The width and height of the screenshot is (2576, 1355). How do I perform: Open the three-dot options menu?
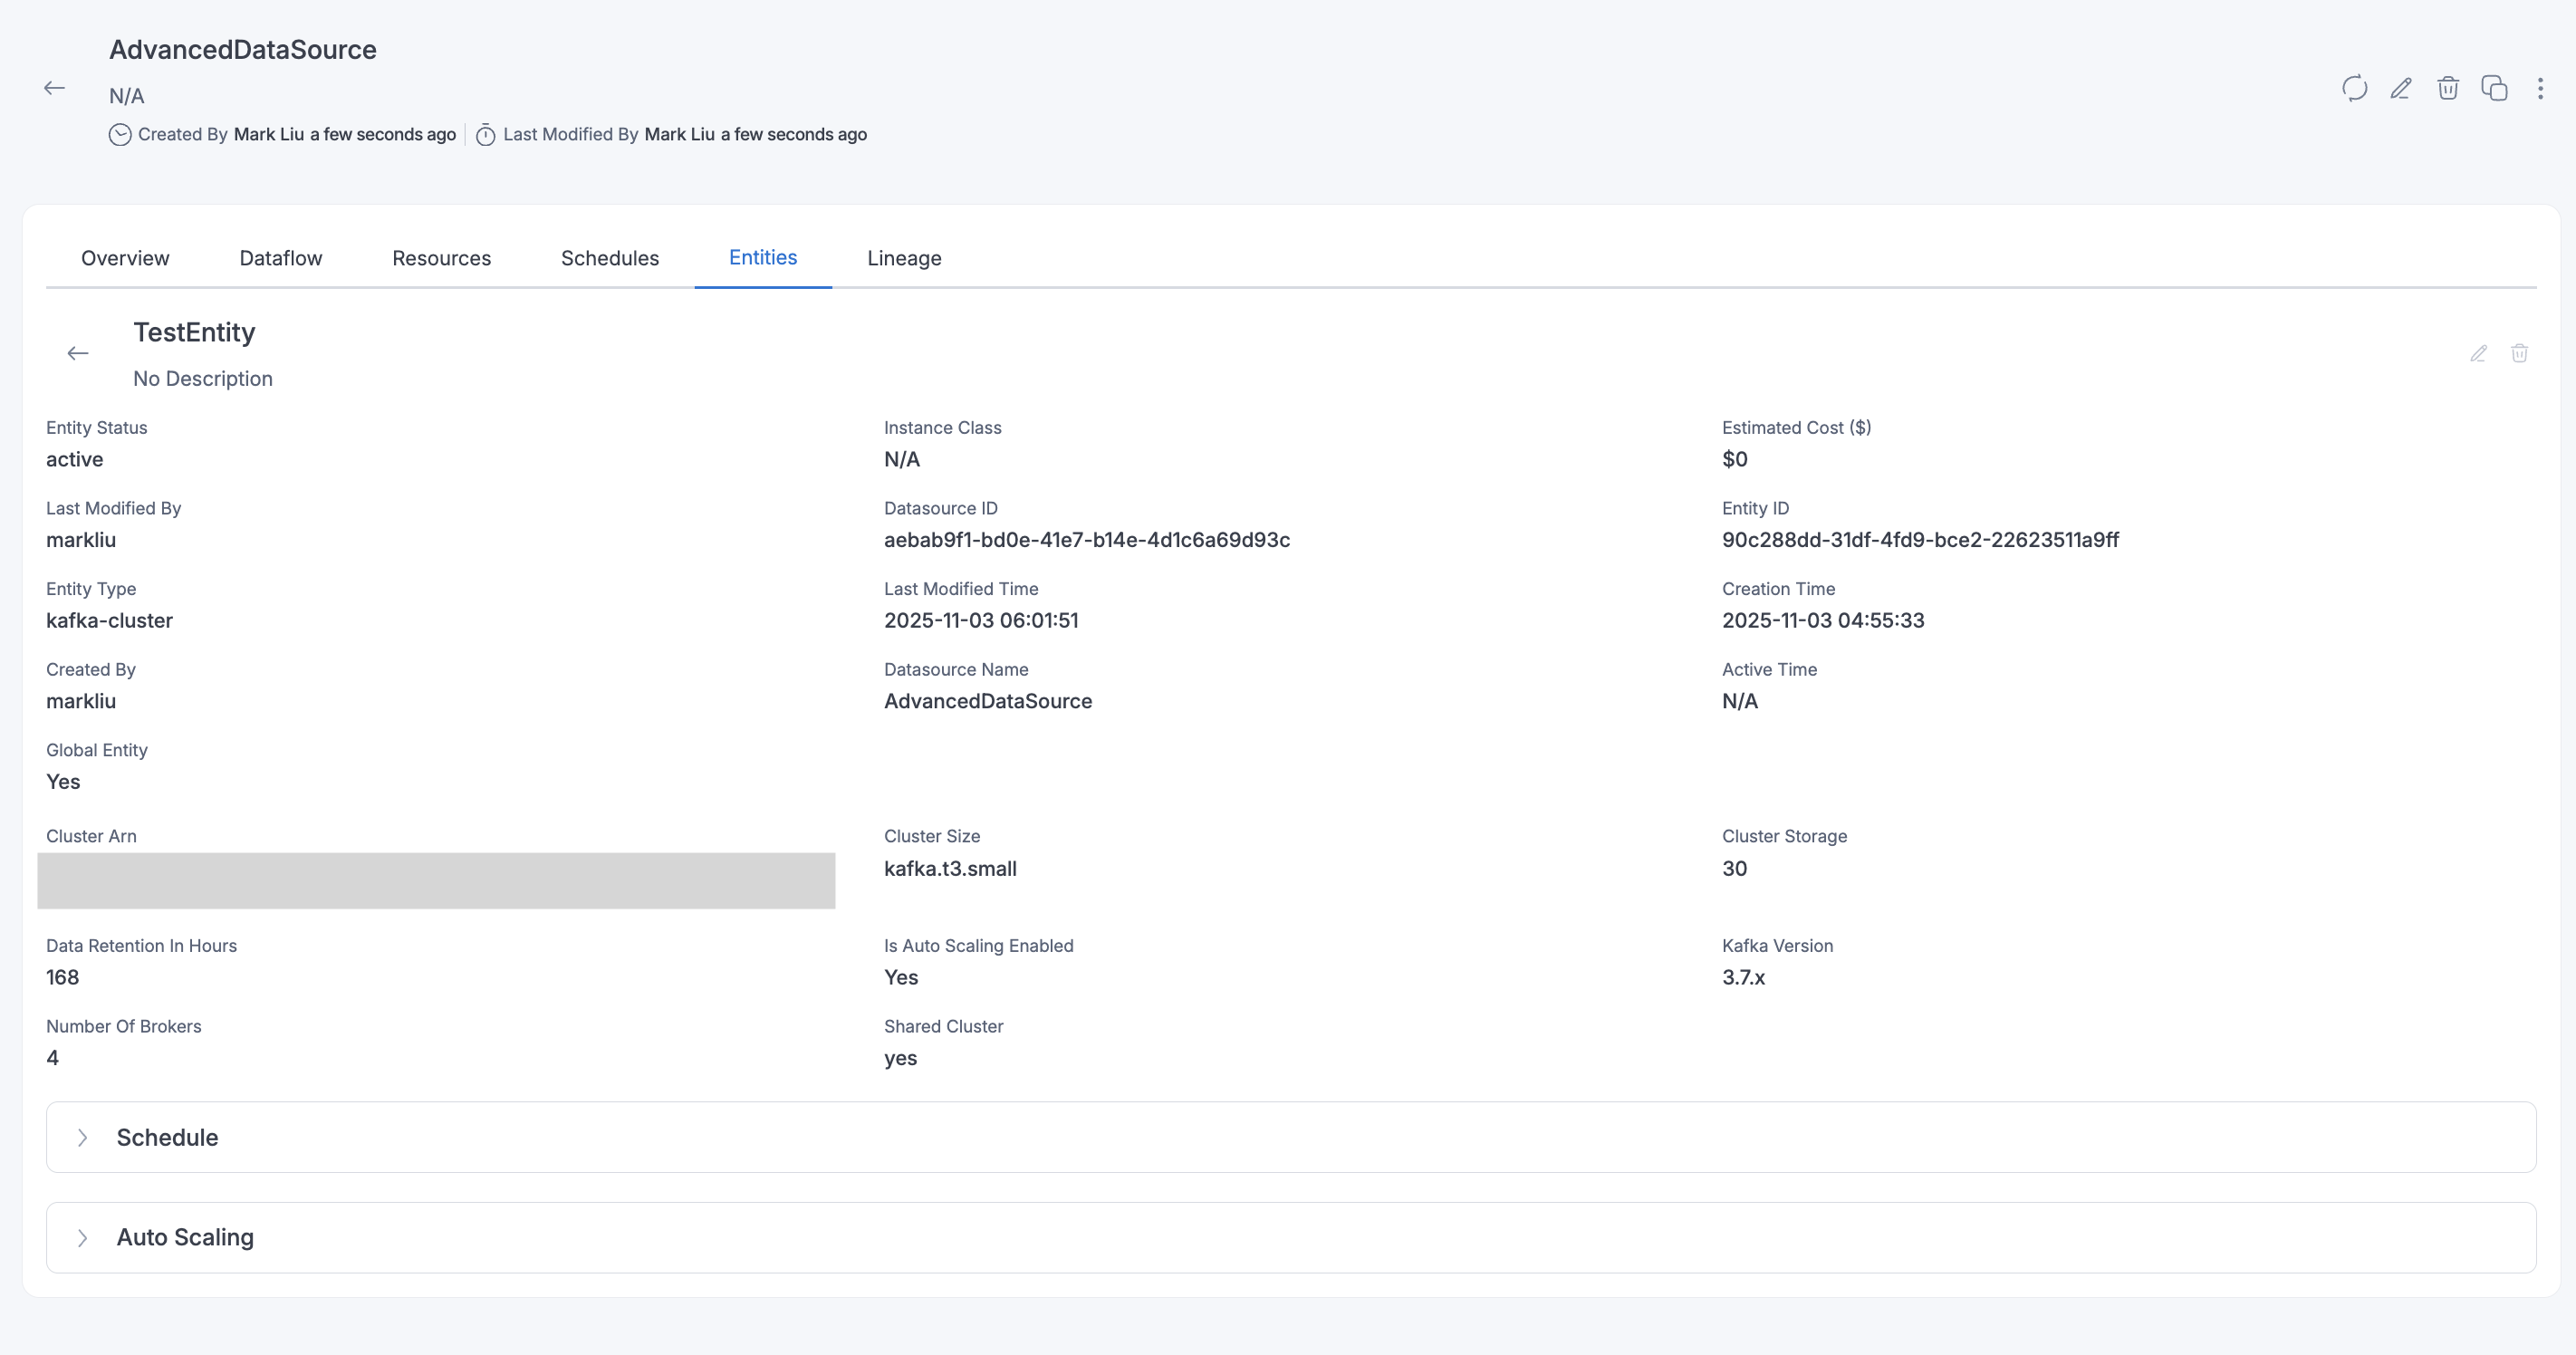click(2540, 89)
